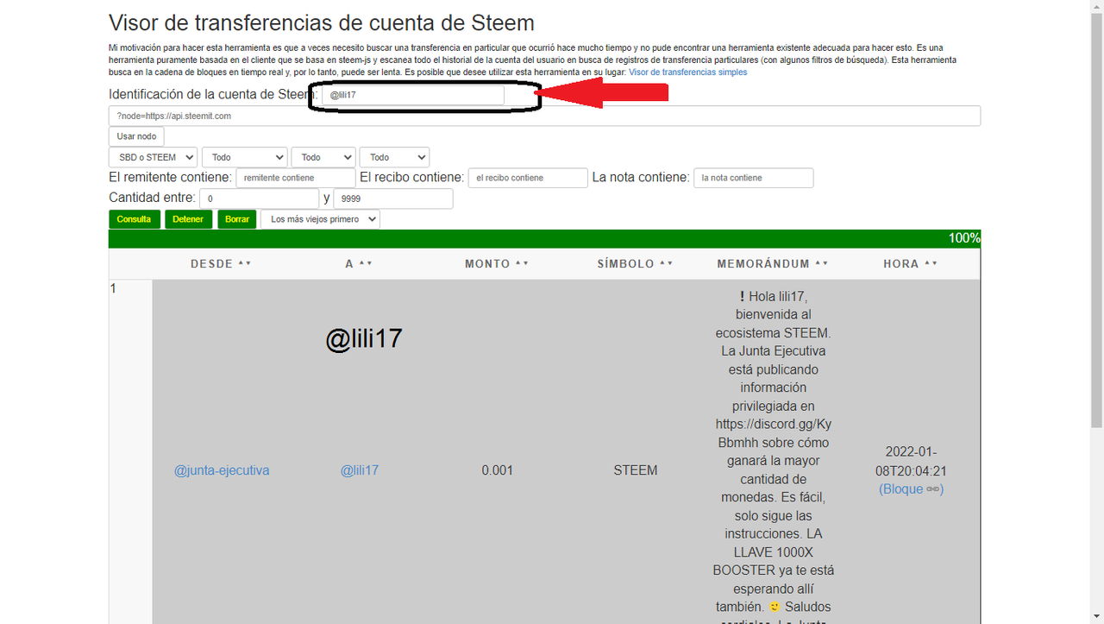Click the node URL input field
1104x624 pixels.
point(544,116)
